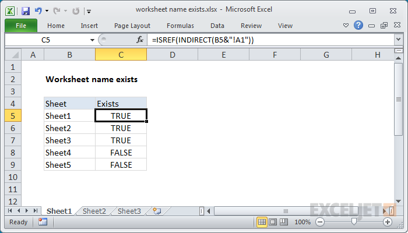Click the 100% zoom level button
The height and width of the screenshot is (233, 408).
pyautogui.click(x=303, y=222)
